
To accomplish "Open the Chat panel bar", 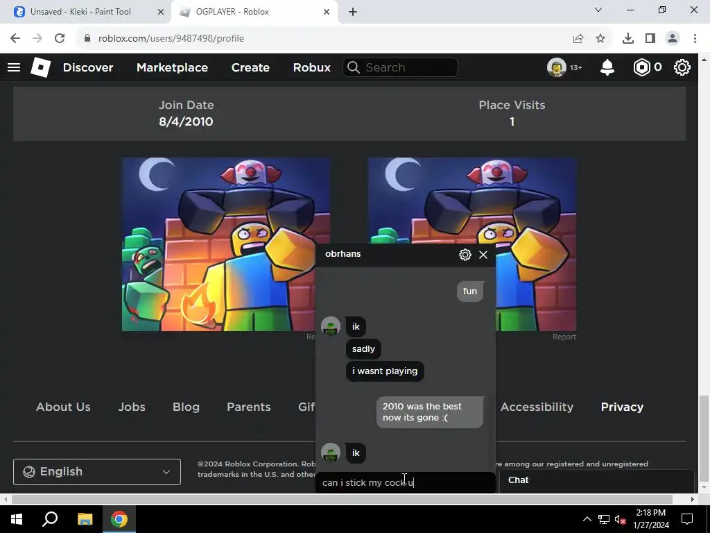I will 597,480.
